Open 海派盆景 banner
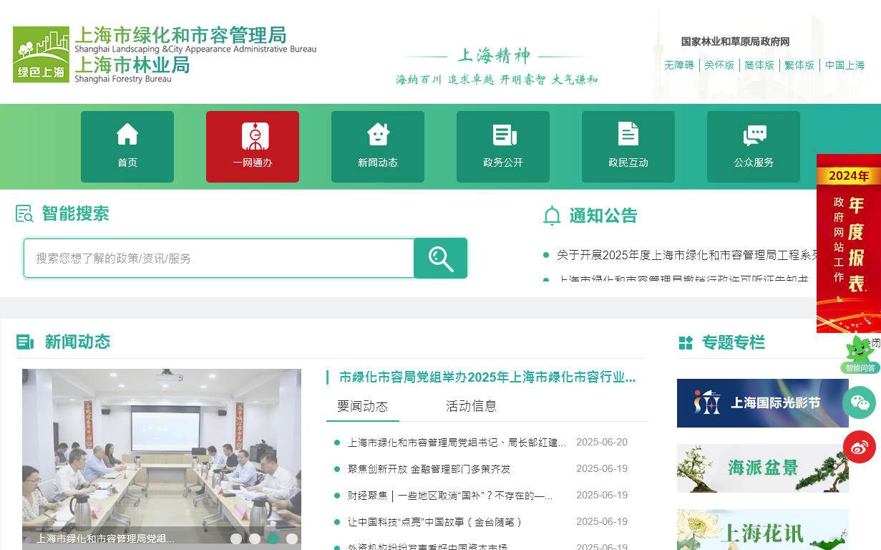 763,468
